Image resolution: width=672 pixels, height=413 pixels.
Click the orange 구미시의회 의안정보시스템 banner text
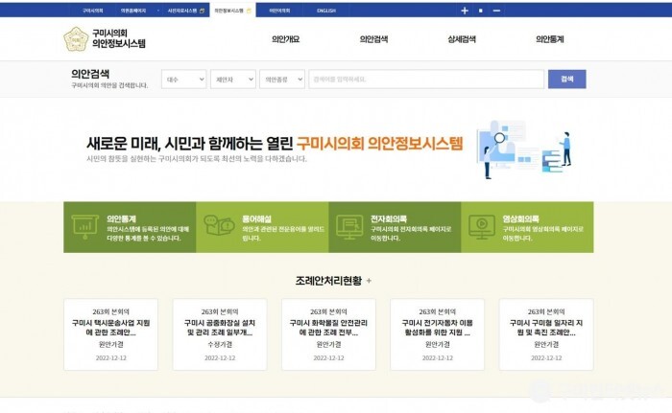click(380, 144)
